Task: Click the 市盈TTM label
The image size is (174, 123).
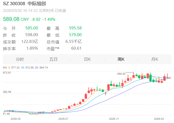Action: (53, 49)
